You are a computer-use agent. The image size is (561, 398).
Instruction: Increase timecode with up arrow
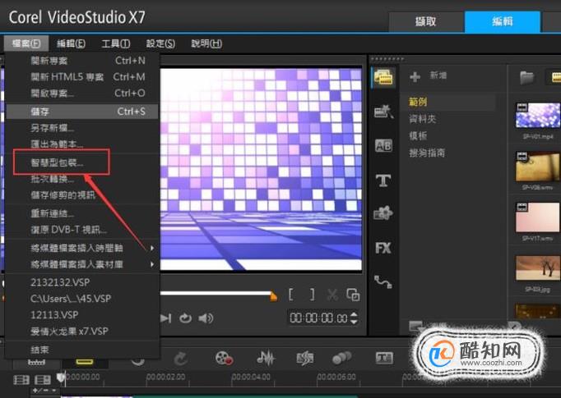(354, 314)
